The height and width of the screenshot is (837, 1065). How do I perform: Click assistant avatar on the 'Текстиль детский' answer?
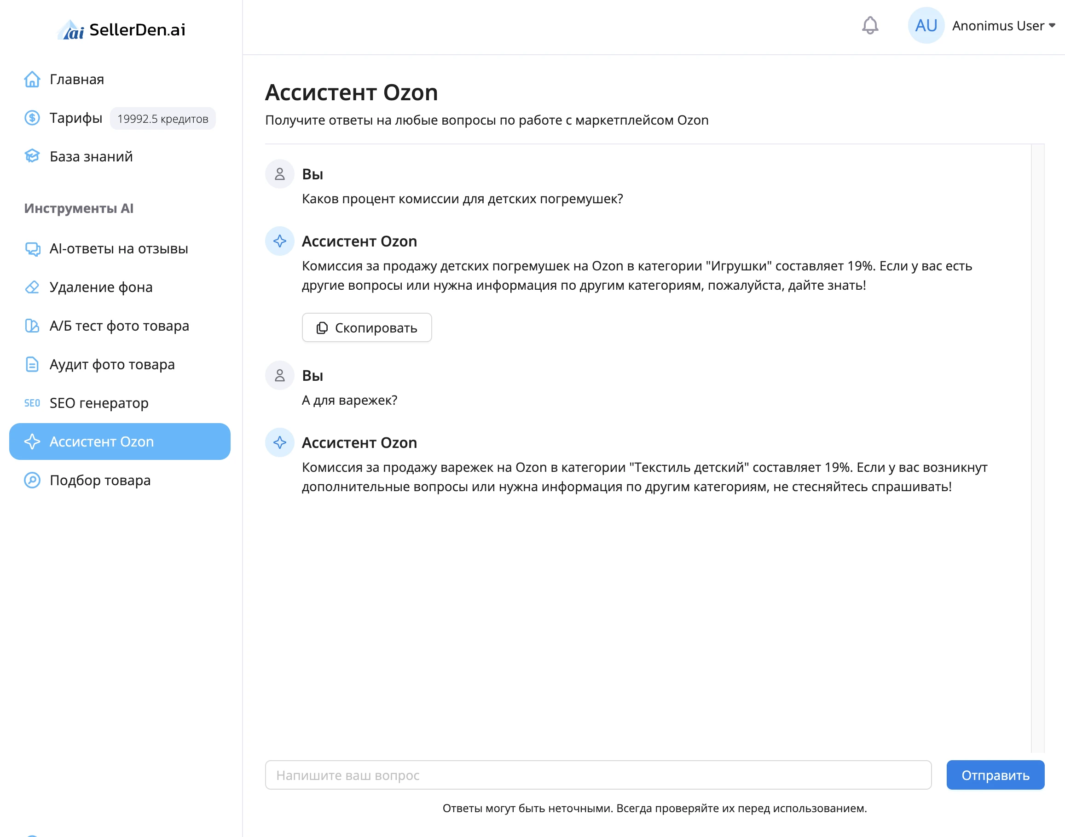pyautogui.click(x=279, y=442)
